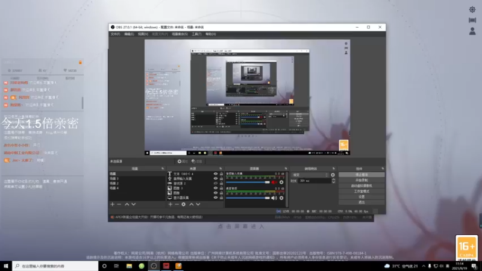Click the 开始录制 button
This screenshot has height=271, width=482.
click(x=361, y=180)
